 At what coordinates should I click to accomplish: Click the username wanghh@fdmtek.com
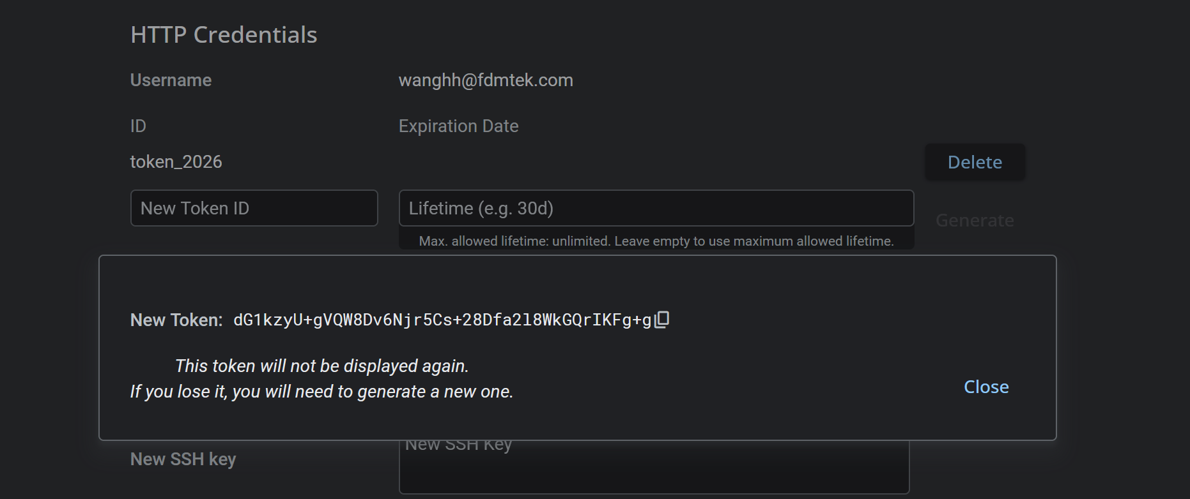(486, 80)
